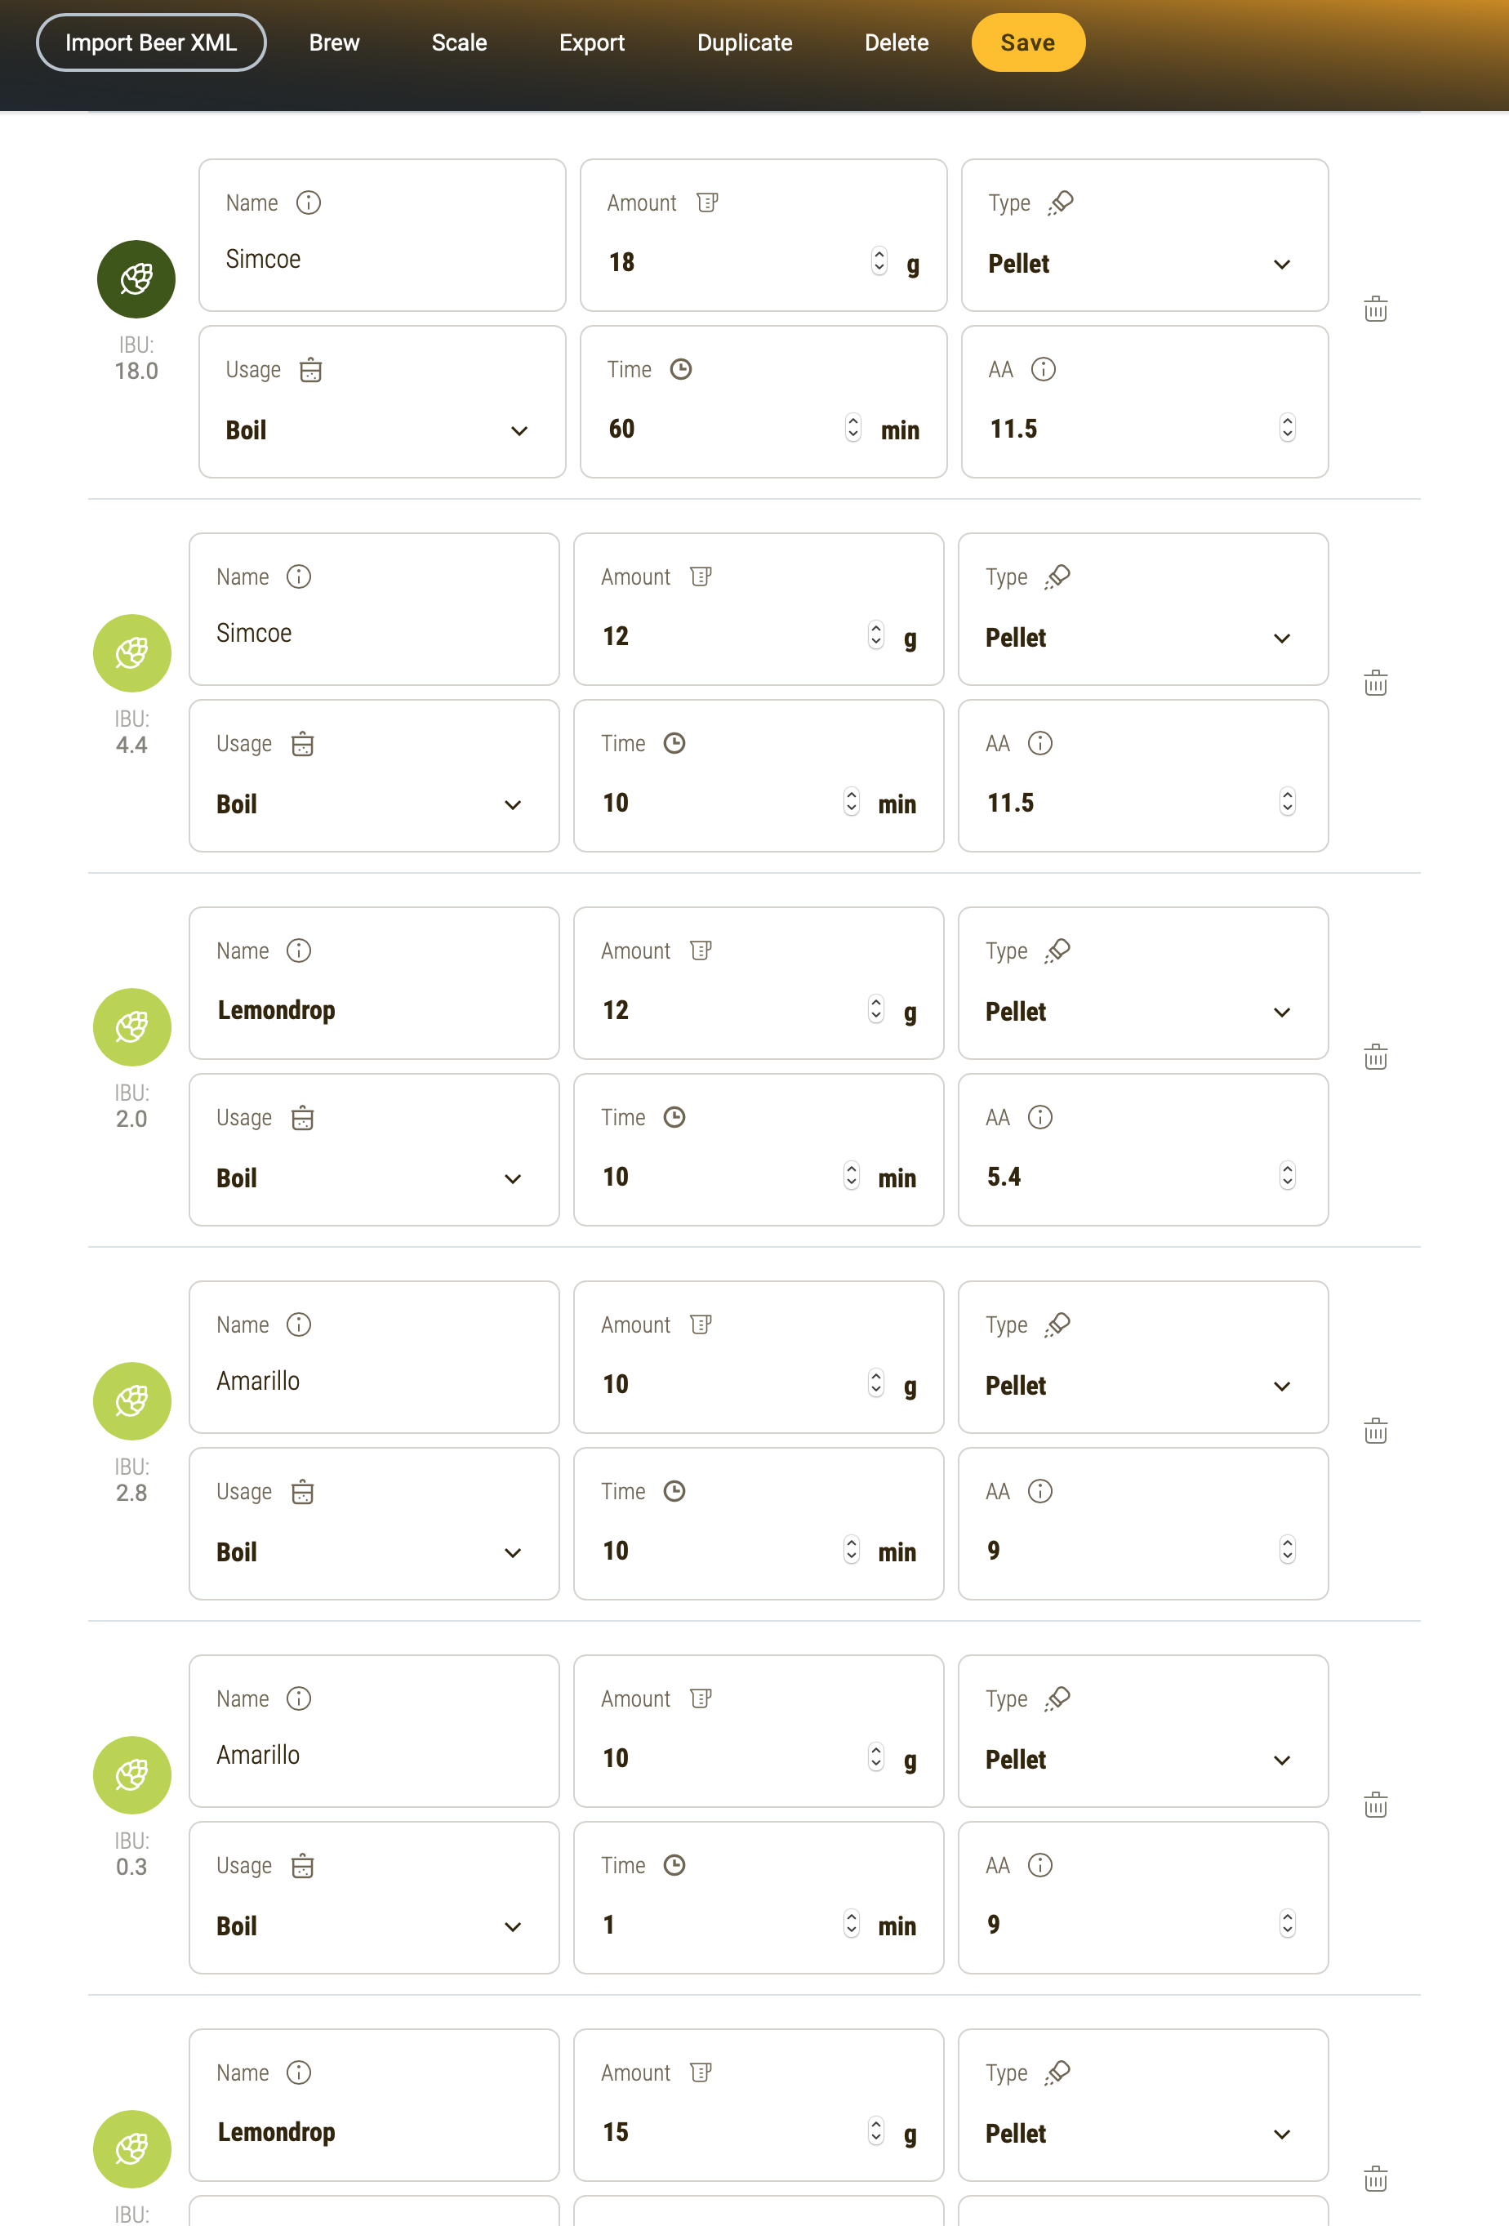The image size is (1509, 2226).
Task: Click trash icon for Lemondrop 5.4 AA hop
Action: click(1375, 1057)
